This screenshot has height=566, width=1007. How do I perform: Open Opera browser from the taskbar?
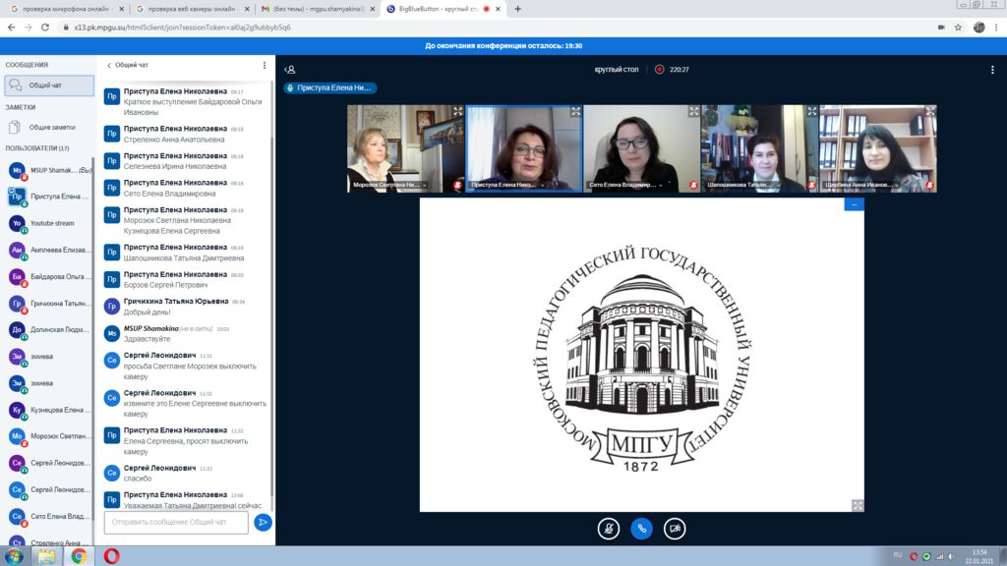(111, 556)
